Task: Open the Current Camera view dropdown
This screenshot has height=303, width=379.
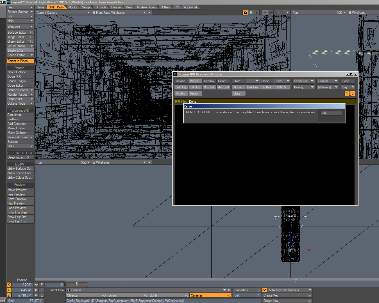Action: (63, 13)
